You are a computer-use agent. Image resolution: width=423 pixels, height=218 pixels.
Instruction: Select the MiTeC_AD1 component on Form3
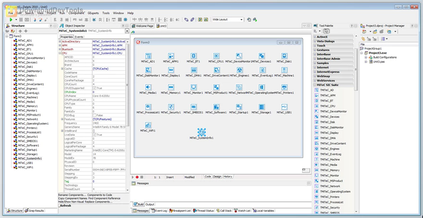pos(148,56)
